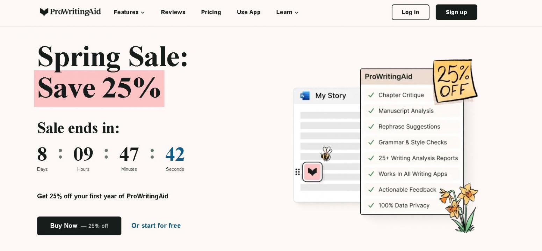Click the checkmark beside Rephrase Suggestions
Screen dimensions: 542x251
[x=371, y=127]
